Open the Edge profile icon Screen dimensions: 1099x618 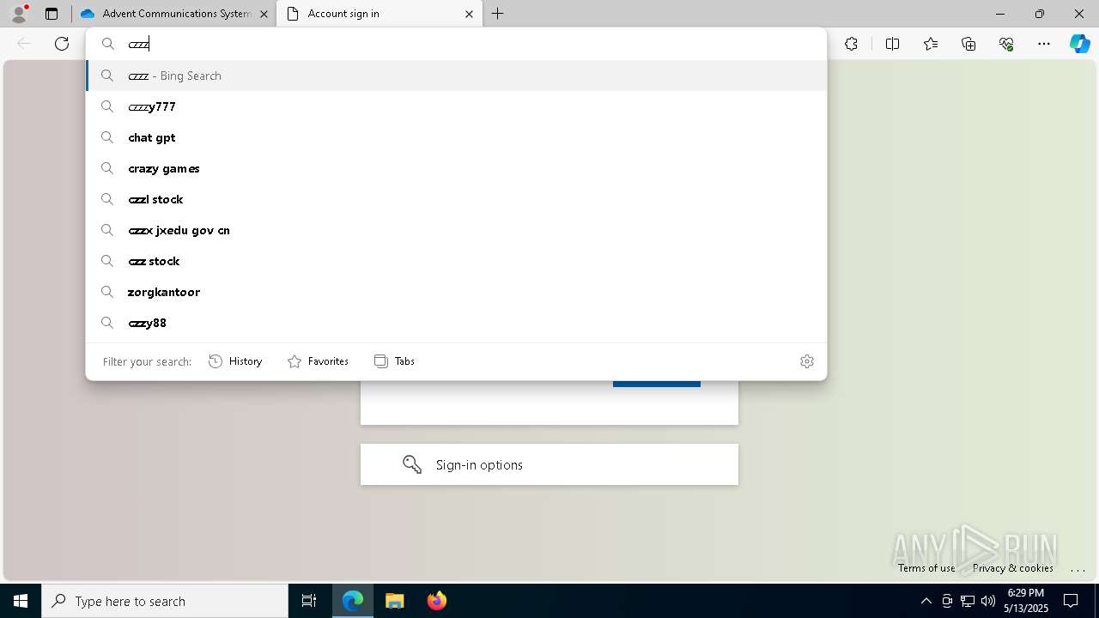pyautogui.click(x=19, y=14)
